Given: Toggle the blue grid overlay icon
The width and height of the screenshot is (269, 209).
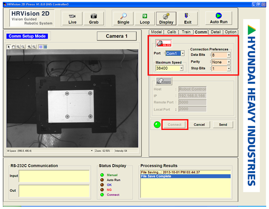Looking at the screenshot, I should click(x=40, y=47).
